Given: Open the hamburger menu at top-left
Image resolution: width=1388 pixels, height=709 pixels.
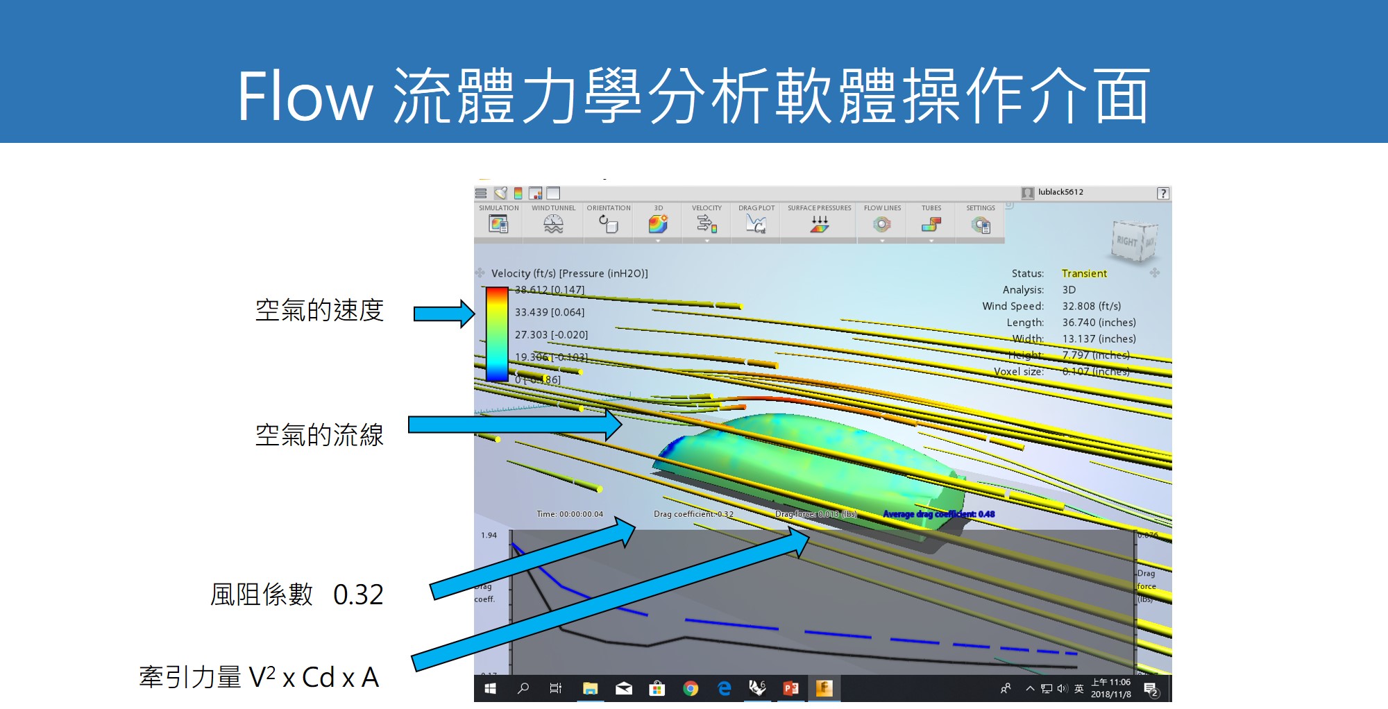Looking at the screenshot, I should point(481,193).
